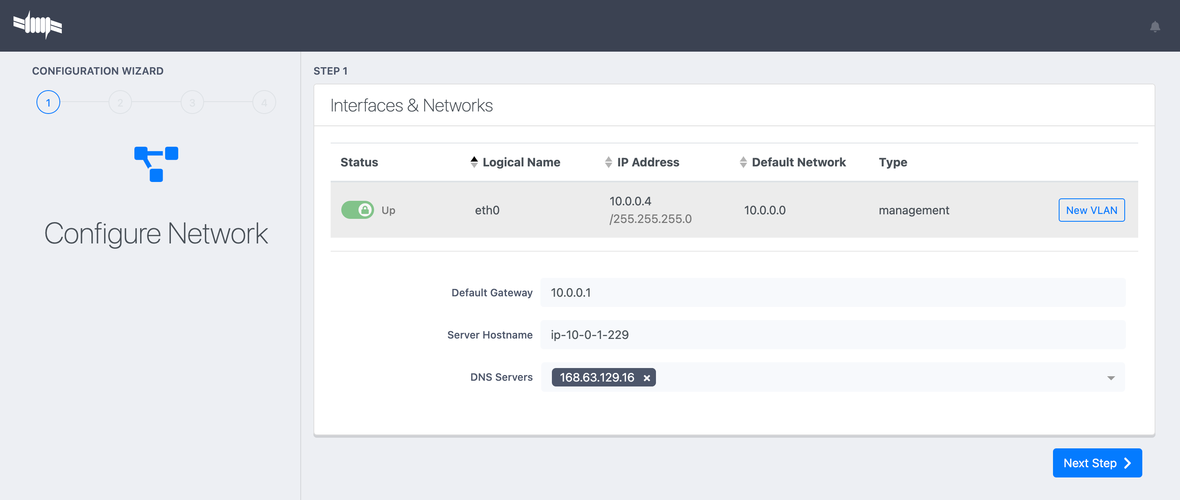Go to wizard step 1 circle
This screenshot has width=1180, height=500.
[x=48, y=102]
